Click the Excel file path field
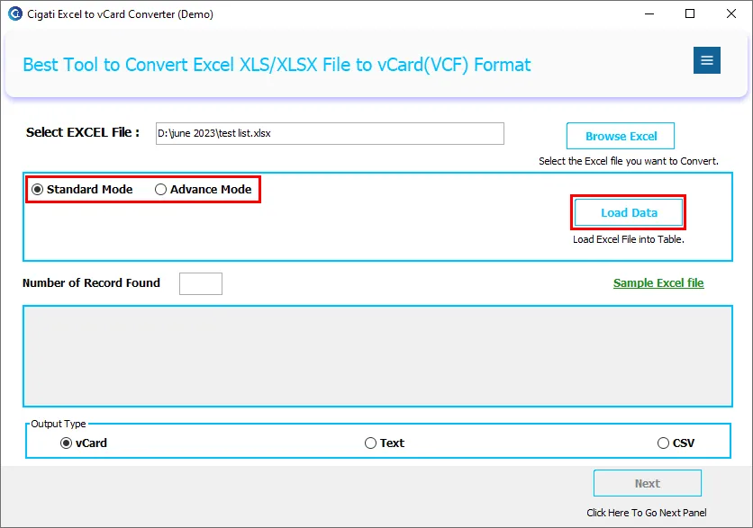The width and height of the screenshot is (753, 528). pyautogui.click(x=330, y=133)
